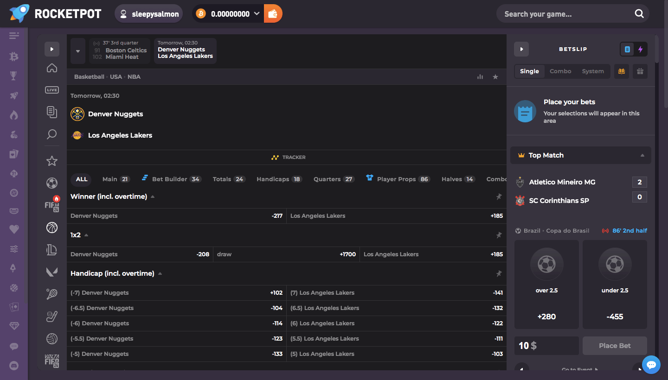Click the NBA breadcrumb link
Viewport: 668px width, 380px height.
tap(134, 77)
